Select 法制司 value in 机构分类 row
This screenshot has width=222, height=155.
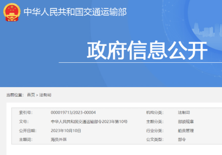click(x=184, y=112)
